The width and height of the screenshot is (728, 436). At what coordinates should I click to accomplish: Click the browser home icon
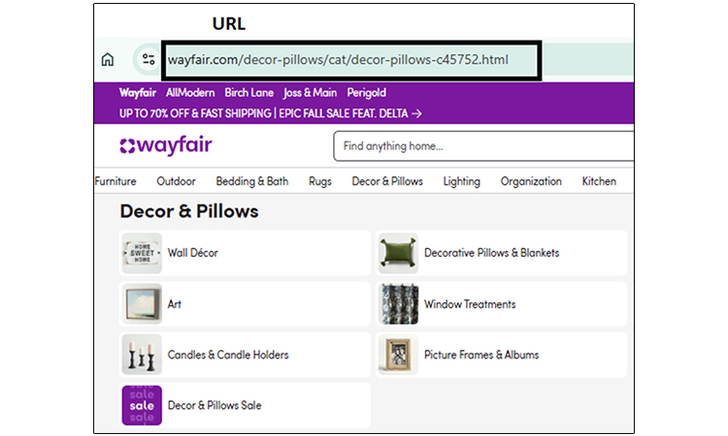click(x=107, y=59)
